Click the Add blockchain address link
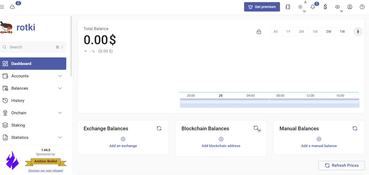This screenshot has width=369, height=175. click(x=221, y=146)
